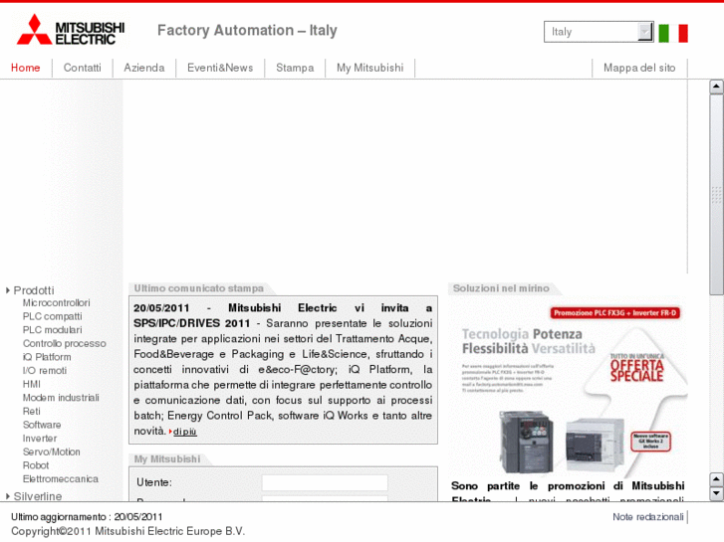Open Servo/Motion product category
Screen dimensions: 724x542
(x=51, y=452)
